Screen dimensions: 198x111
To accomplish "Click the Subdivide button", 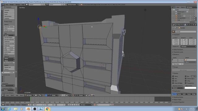I will coord(9,42).
